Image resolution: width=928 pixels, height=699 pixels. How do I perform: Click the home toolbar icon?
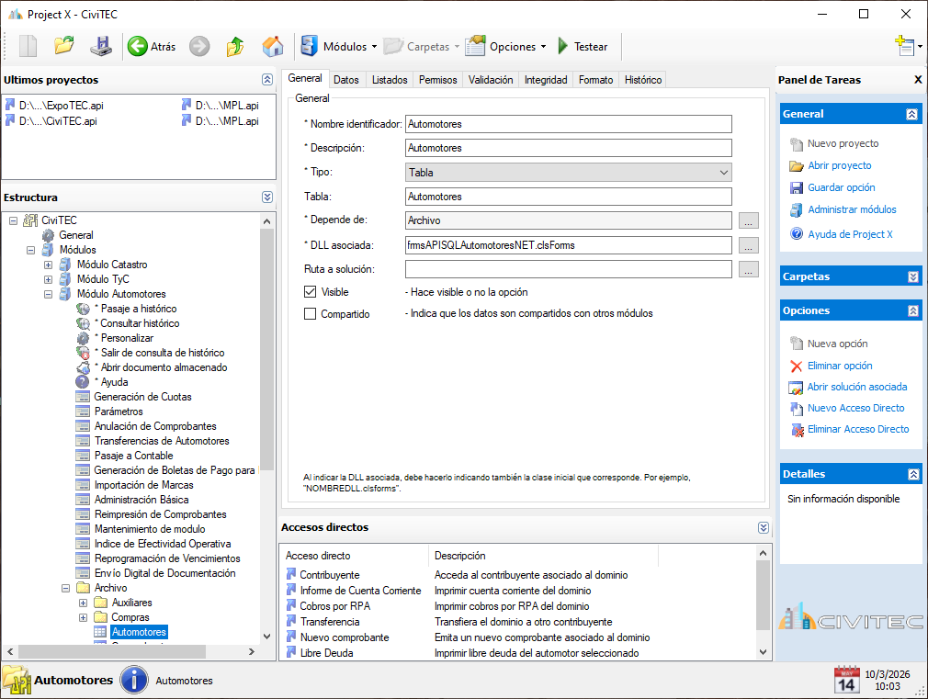[x=272, y=46]
